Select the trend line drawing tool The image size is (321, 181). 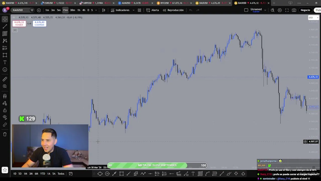(5, 26)
